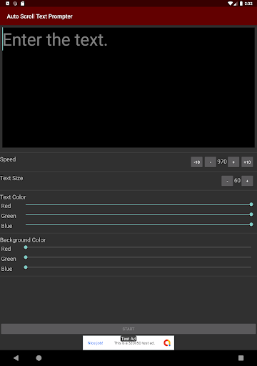This screenshot has width=257, height=366.
Task: Increase the text size
Action: (247, 181)
